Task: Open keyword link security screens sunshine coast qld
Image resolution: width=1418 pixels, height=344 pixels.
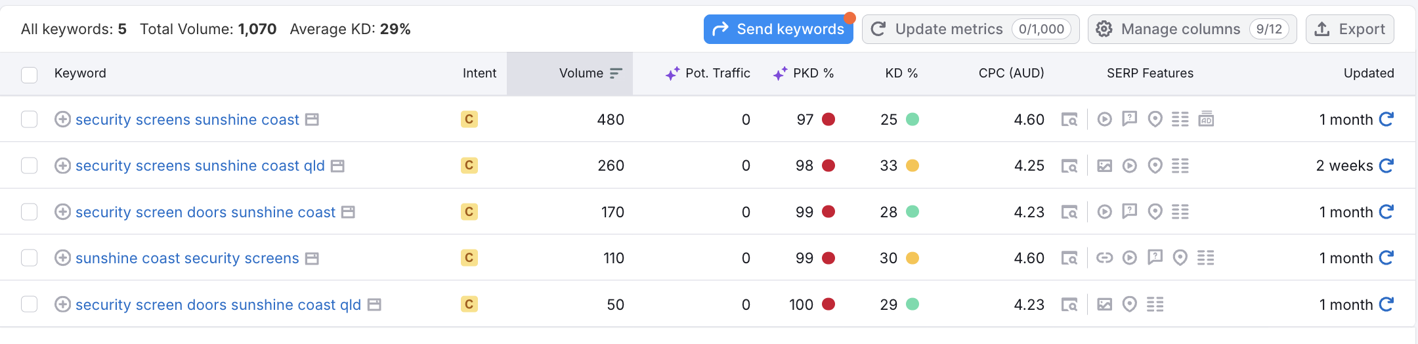Action: point(200,165)
